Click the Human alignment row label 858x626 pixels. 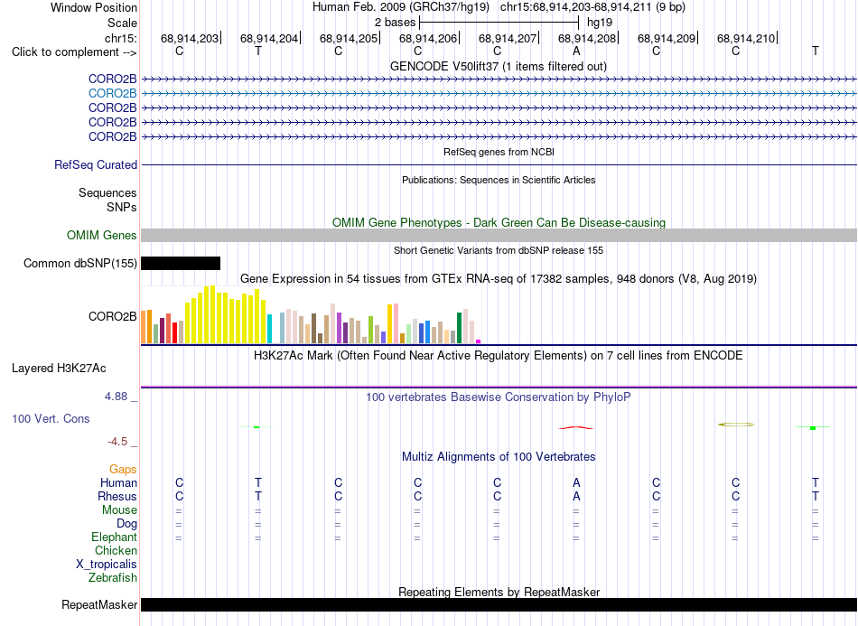(x=118, y=482)
